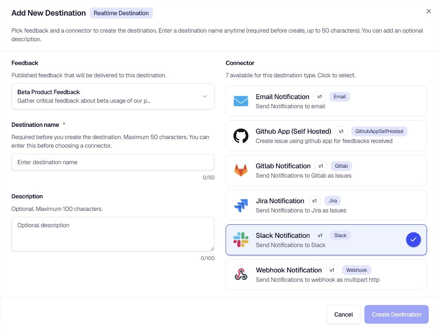Image resolution: width=440 pixels, height=331 pixels.
Task: Focus the Optional description text area
Action: pos(113,234)
